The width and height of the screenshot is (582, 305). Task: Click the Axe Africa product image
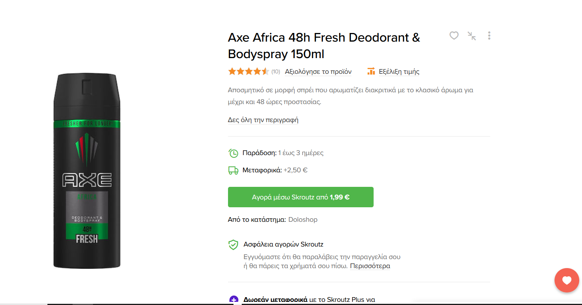87,171
